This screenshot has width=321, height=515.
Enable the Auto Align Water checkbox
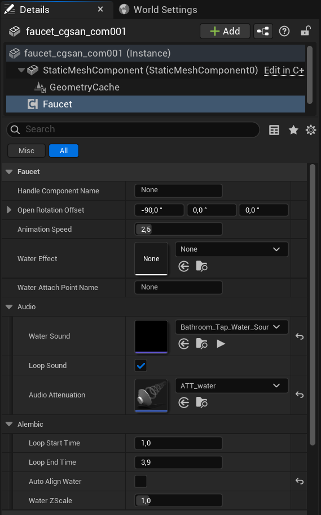pyautogui.click(x=141, y=482)
